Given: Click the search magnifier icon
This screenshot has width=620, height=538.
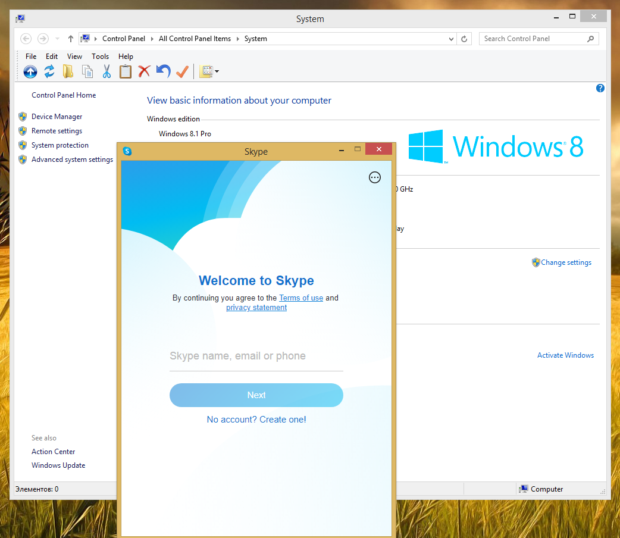Looking at the screenshot, I should pos(590,39).
